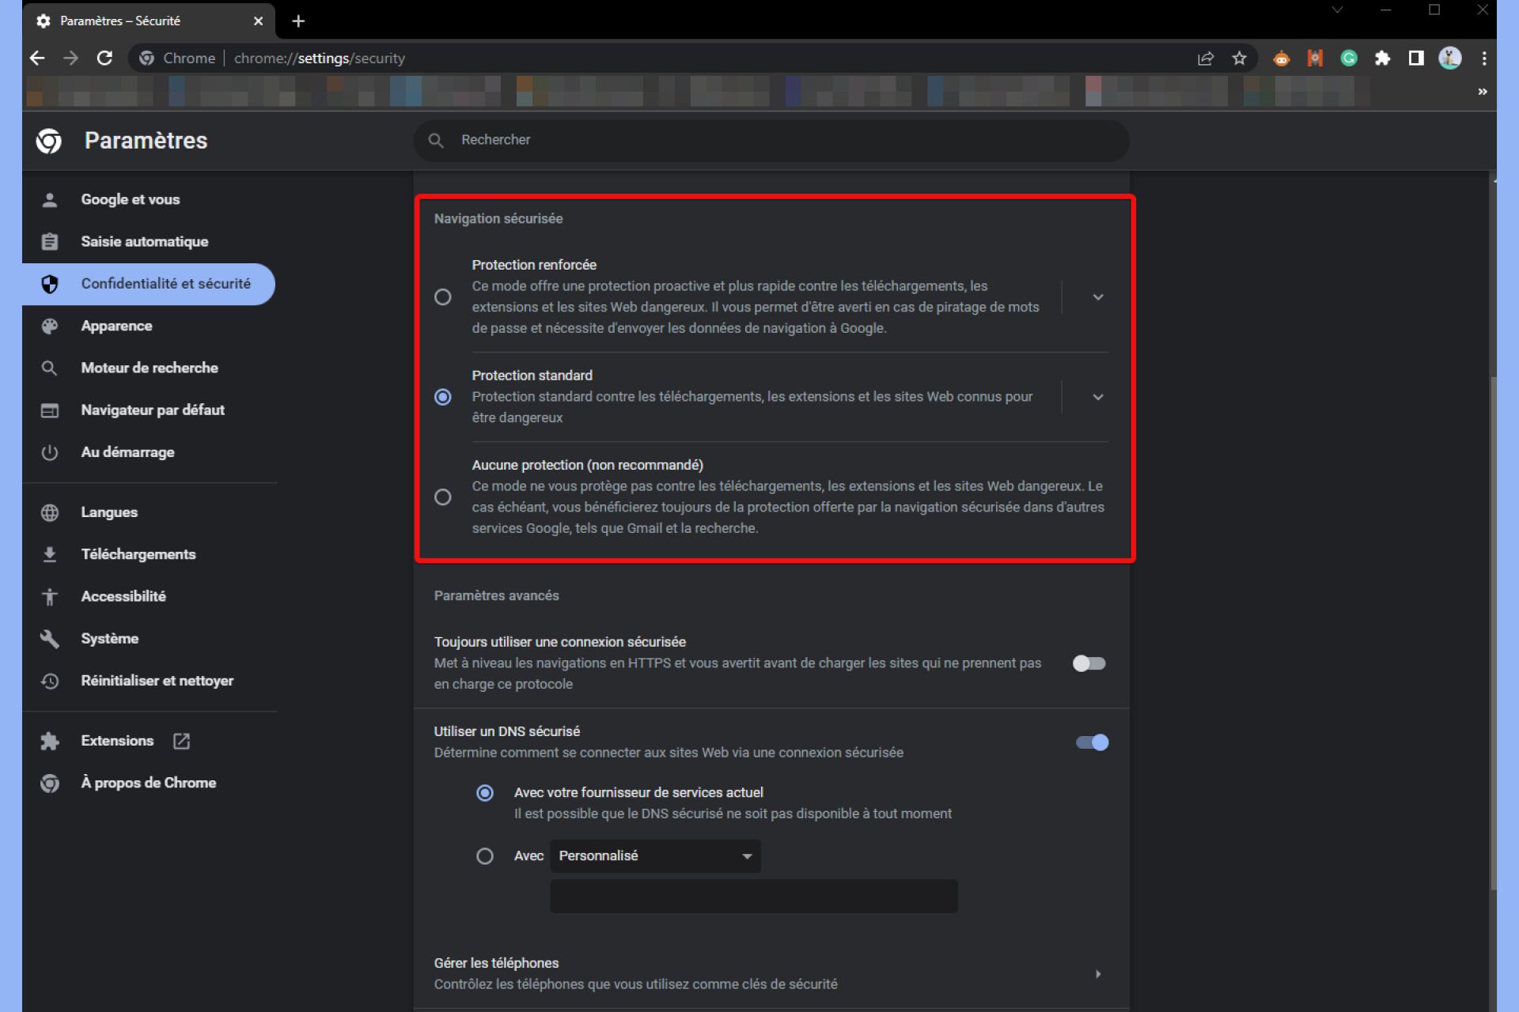Screen dimensions: 1519x1012
Task: Select Aucune protection radio button
Action: point(443,497)
